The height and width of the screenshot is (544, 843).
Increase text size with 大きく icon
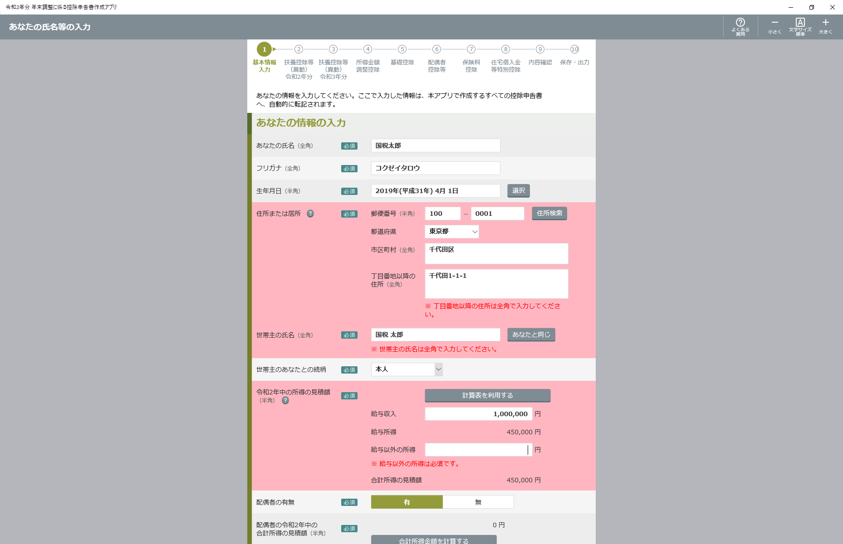click(825, 26)
